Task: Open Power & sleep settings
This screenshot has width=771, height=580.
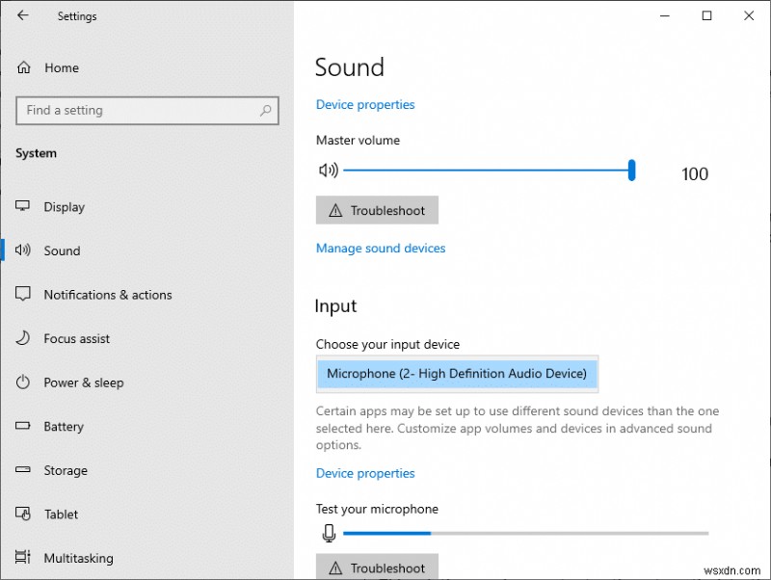Action: (x=22, y=382)
